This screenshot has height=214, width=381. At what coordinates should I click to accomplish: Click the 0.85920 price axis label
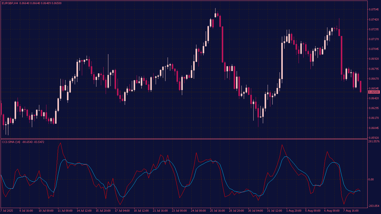coord(374,138)
